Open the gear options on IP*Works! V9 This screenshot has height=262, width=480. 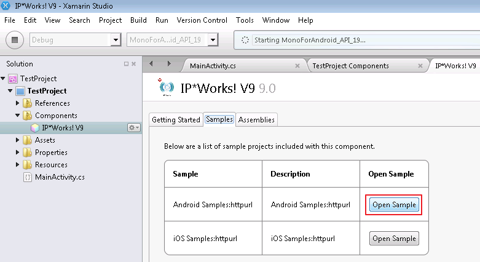[134, 128]
